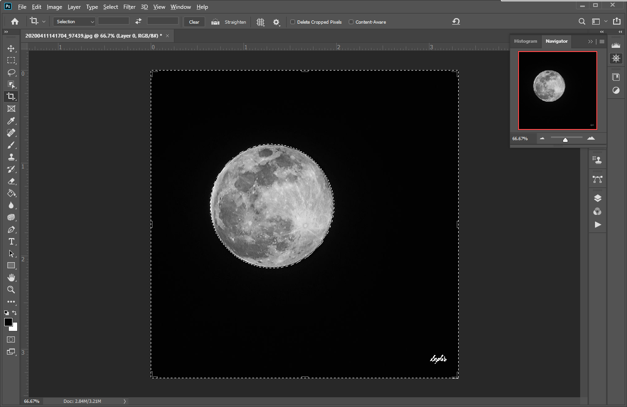Open the Filter menu
This screenshot has height=407, width=627.
(x=129, y=7)
